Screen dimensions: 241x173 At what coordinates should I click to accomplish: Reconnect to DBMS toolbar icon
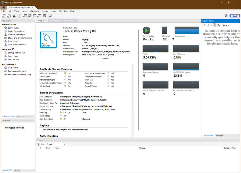click(x=50, y=16)
